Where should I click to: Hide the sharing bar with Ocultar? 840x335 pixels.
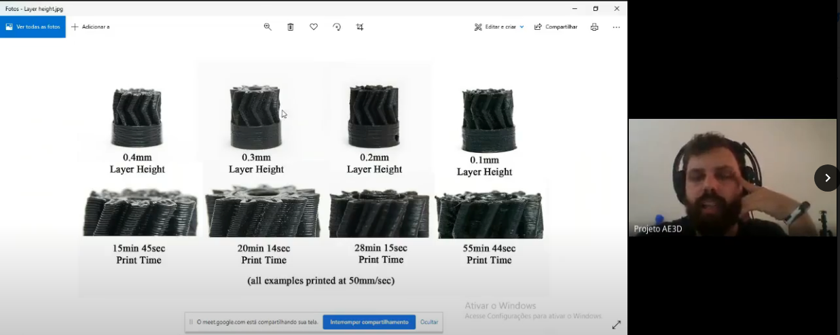[428, 322]
